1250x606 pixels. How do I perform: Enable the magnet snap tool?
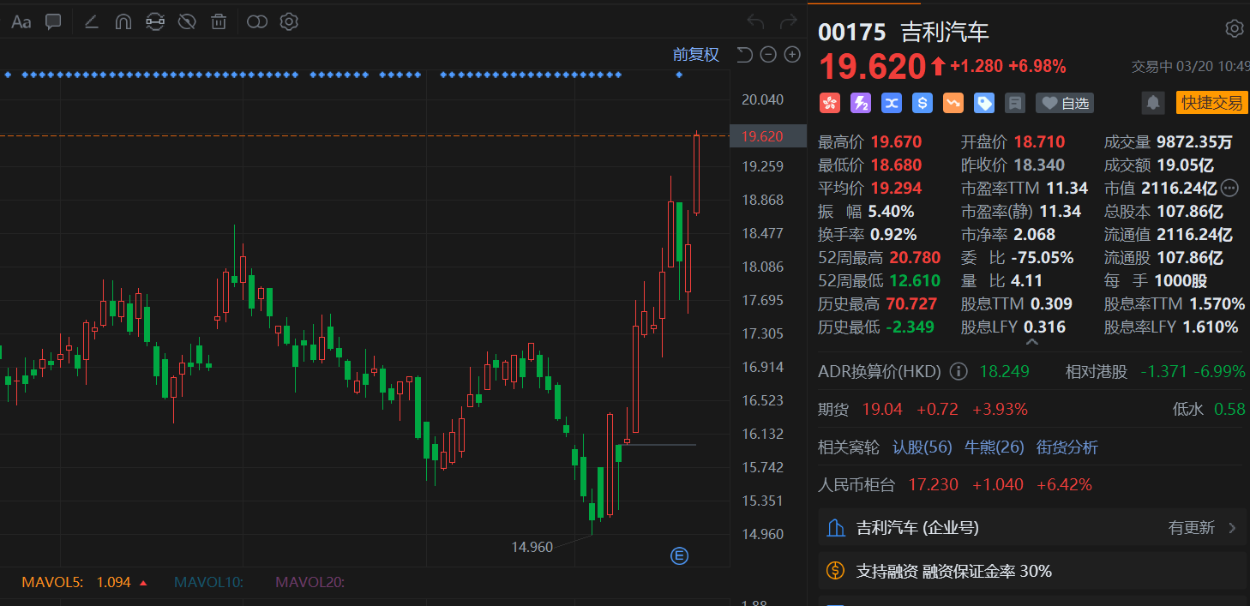coord(123,22)
